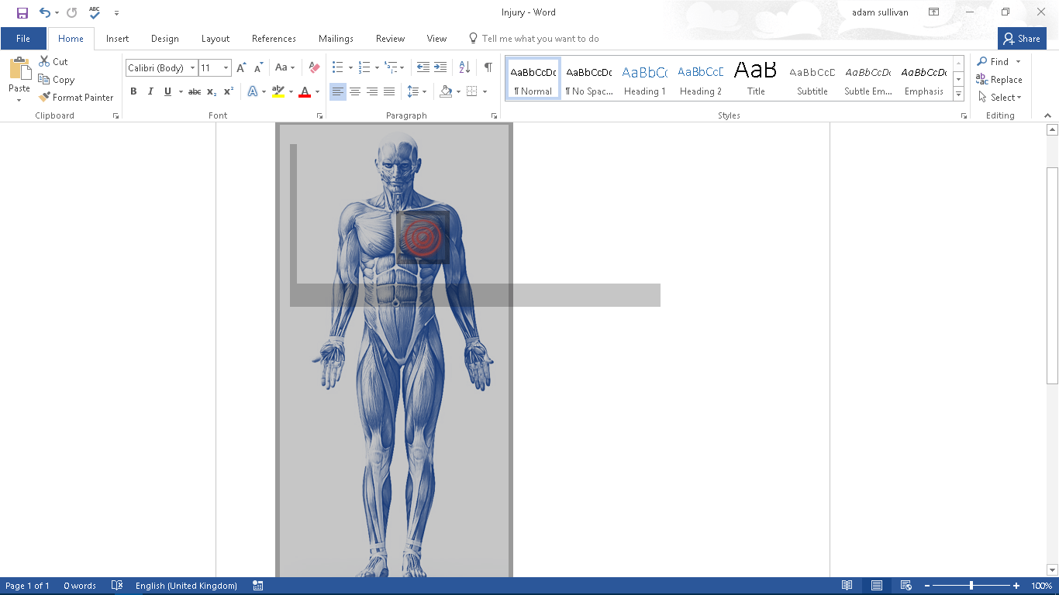The width and height of the screenshot is (1059, 595).
Task: Open the Text Highlight Color dropdown
Action: [291, 91]
